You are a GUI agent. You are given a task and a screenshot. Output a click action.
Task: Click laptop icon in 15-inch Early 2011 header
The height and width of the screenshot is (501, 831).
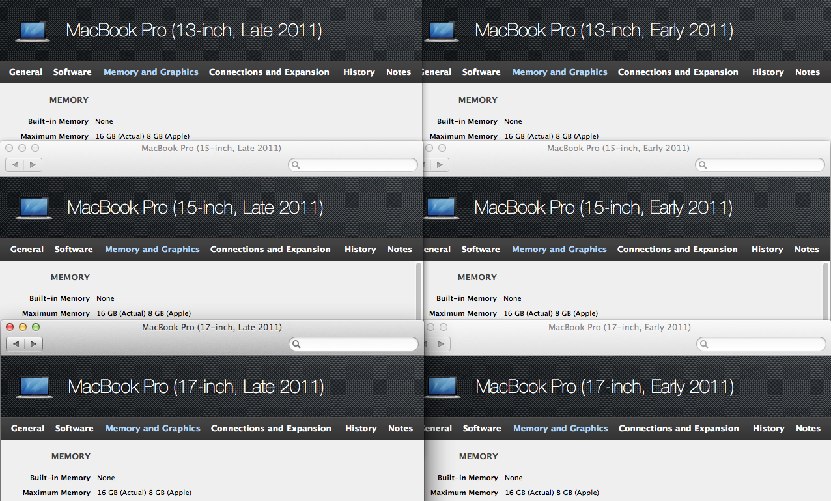click(x=442, y=208)
